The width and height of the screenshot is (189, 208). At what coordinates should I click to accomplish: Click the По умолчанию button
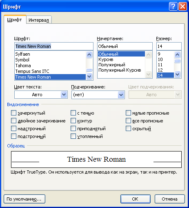[x=24, y=199]
